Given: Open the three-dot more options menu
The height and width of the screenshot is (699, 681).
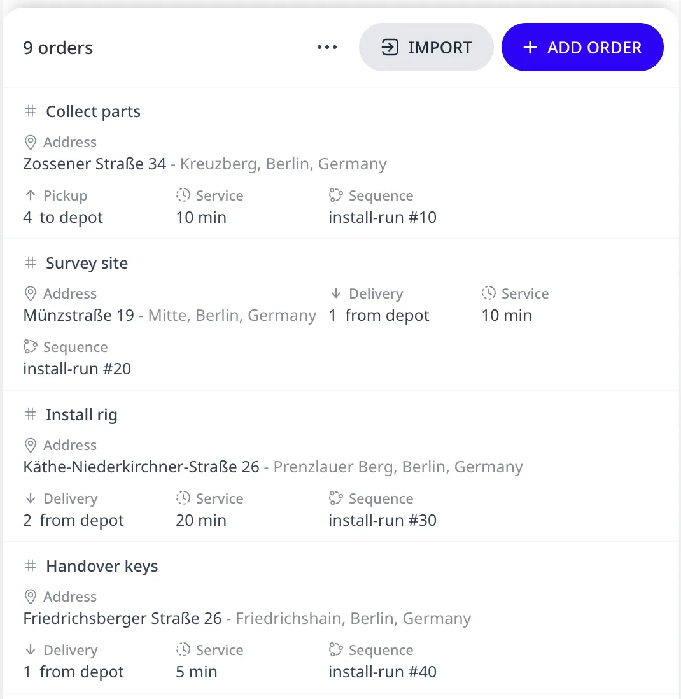Looking at the screenshot, I should (x=327, y=47).
